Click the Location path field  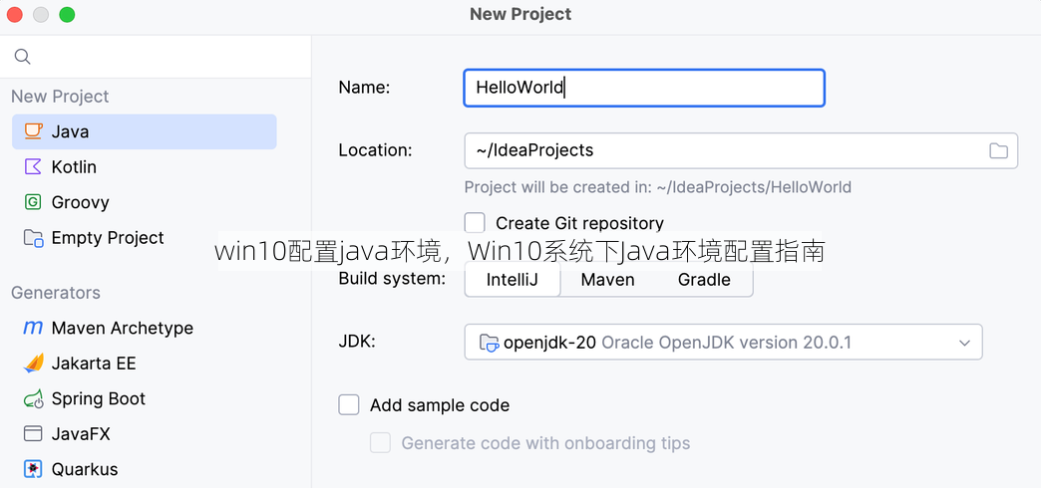pos(741,150)
